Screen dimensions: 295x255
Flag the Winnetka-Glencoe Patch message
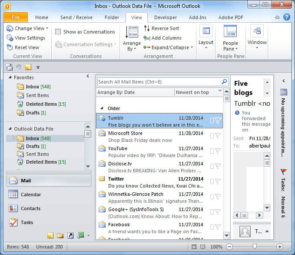pyautogui.click(x=218, y=197)
